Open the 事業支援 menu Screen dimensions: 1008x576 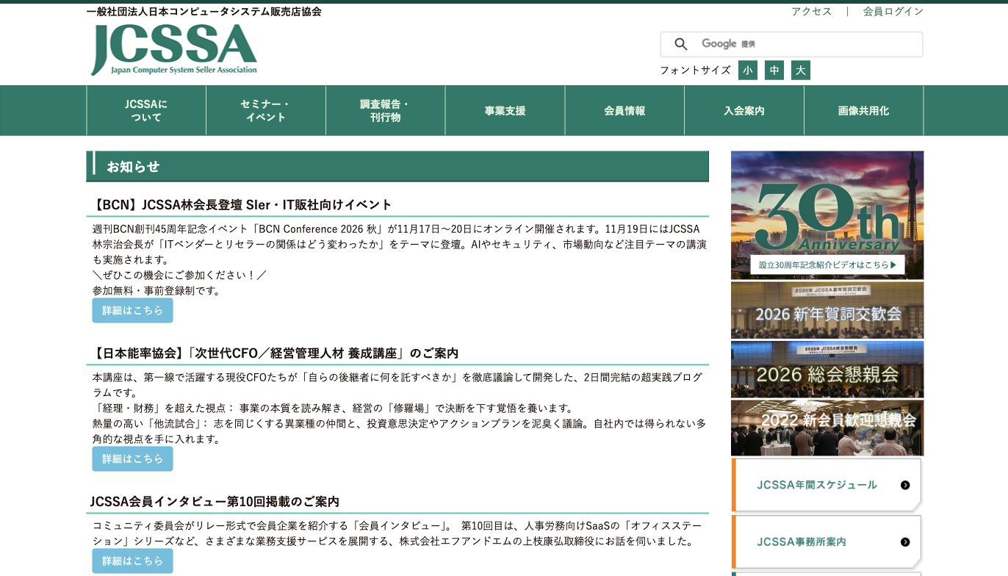(x=505, y=110)
